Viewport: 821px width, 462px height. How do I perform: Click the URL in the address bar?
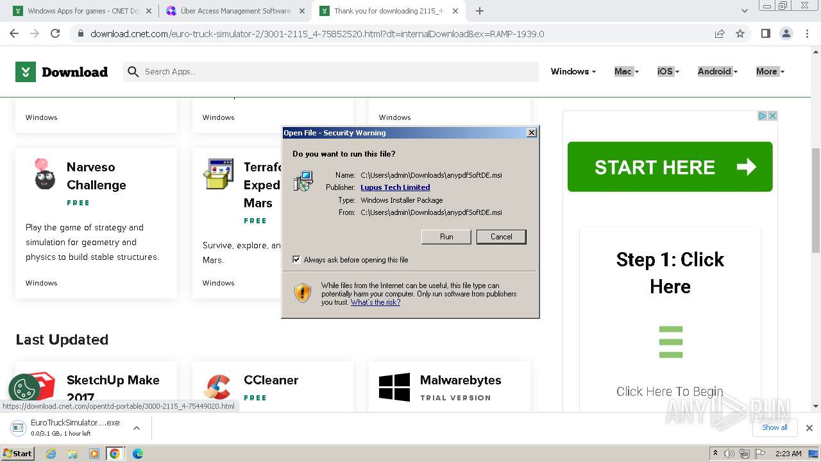pos(317,33)
